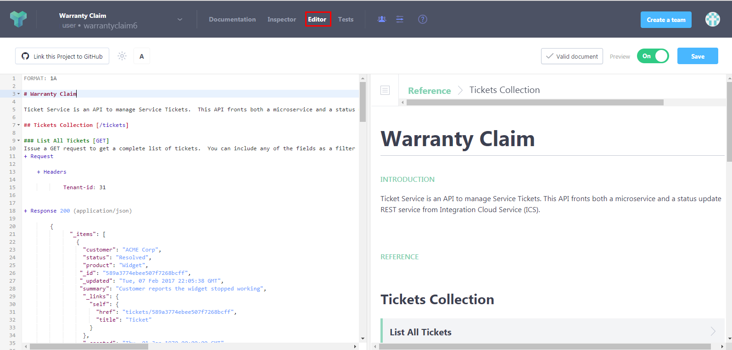The width and height of the screenshot is (732, 350).
Task: Click the "product": "Widget" line
Action: [116, 265]
